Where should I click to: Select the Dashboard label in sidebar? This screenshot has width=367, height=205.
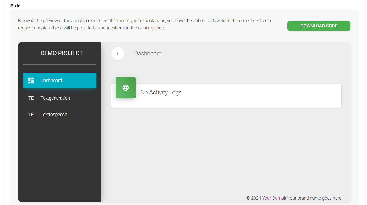51,81
